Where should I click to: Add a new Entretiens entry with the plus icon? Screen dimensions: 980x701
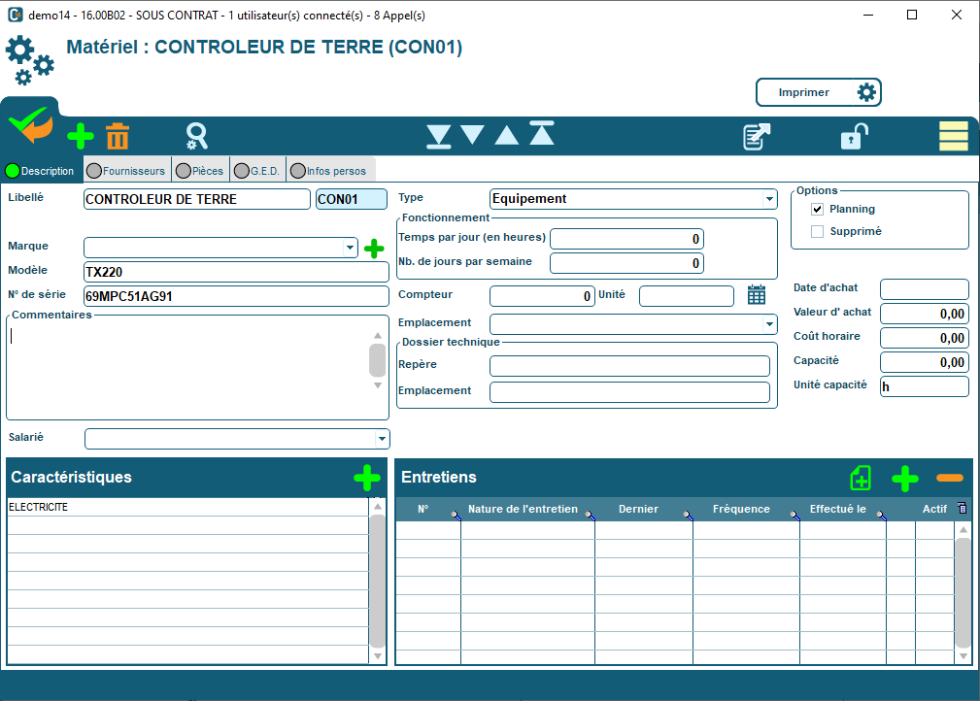click(x=905, y=478)
